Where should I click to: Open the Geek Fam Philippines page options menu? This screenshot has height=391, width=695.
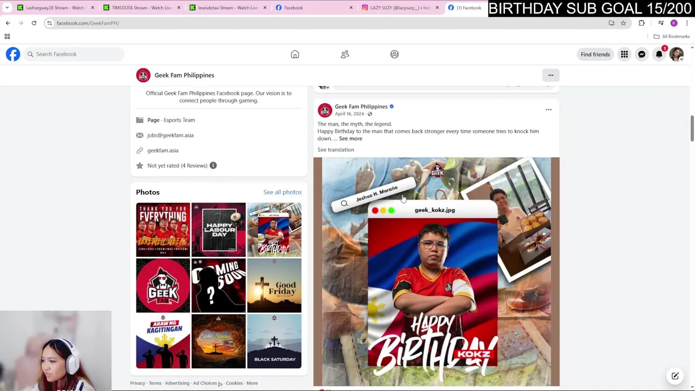pos(551,75)
